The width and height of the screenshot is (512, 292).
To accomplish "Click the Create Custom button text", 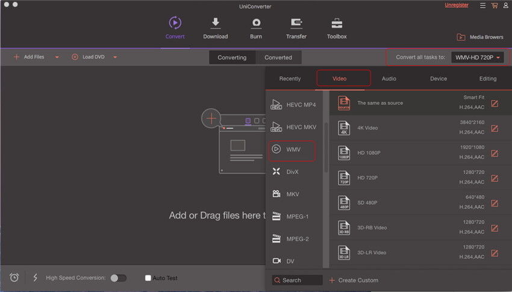I will pos(358,280).
